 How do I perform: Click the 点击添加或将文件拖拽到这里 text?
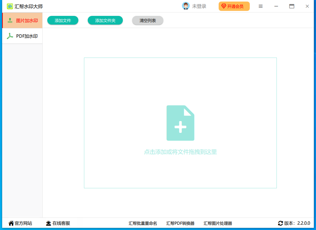pos(180,152)
